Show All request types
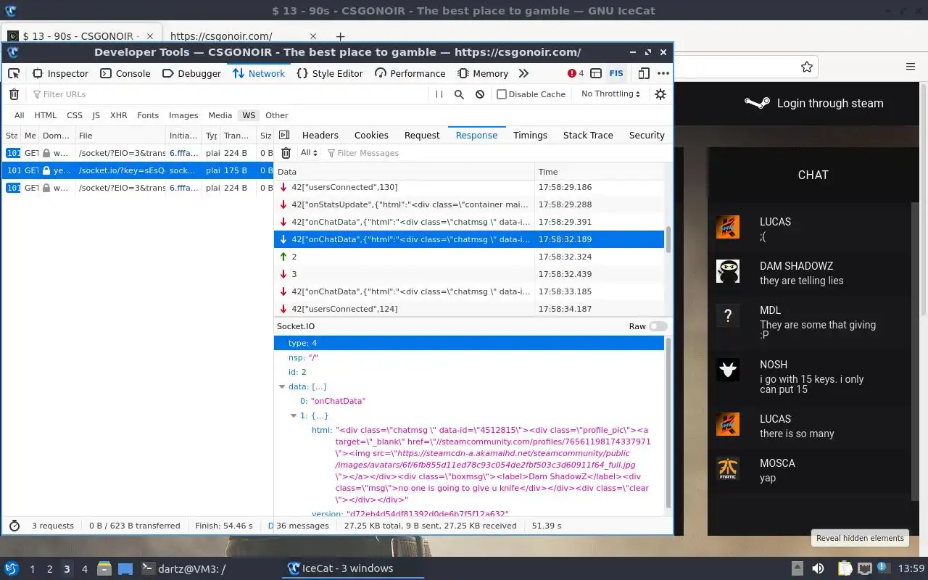This screenshot has width=928, height=580. pyautogui.click(x=19, y=115)
